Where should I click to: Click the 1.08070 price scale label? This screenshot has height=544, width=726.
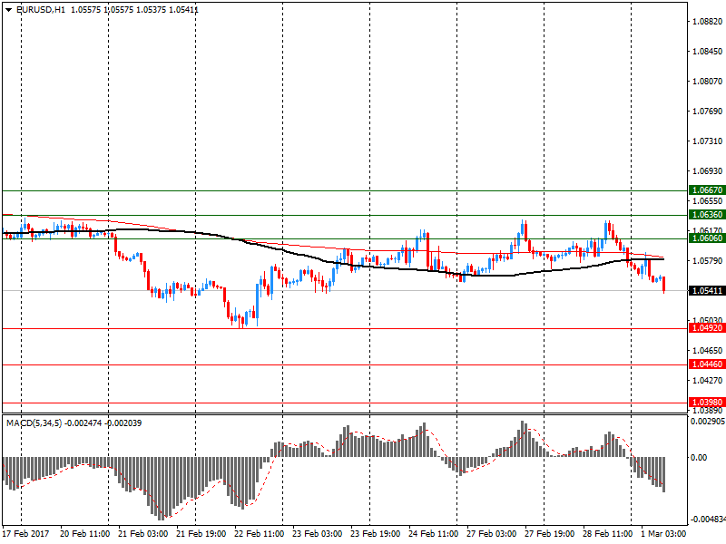(x=707, y=82)
